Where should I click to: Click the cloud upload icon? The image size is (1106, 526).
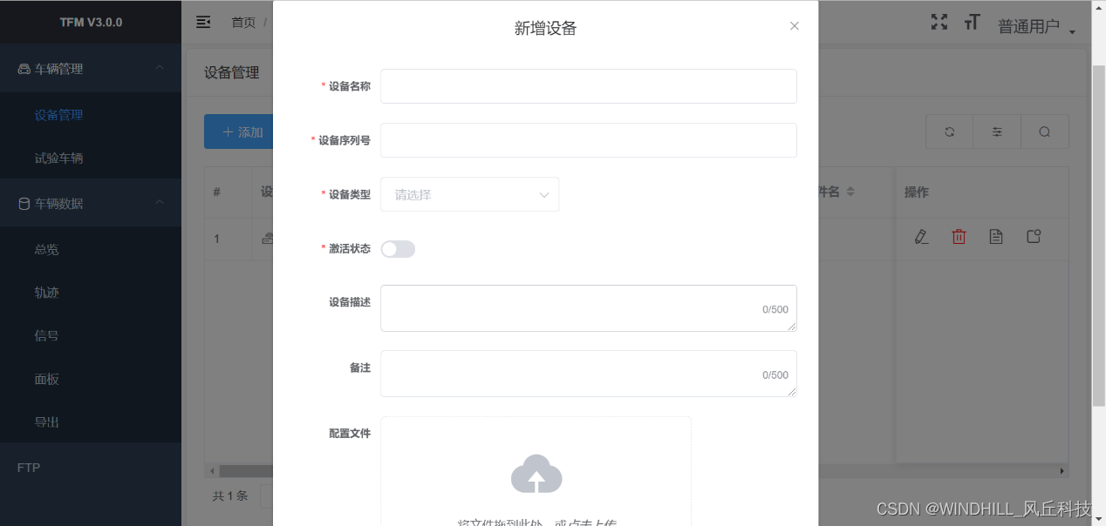coord(536,473)
